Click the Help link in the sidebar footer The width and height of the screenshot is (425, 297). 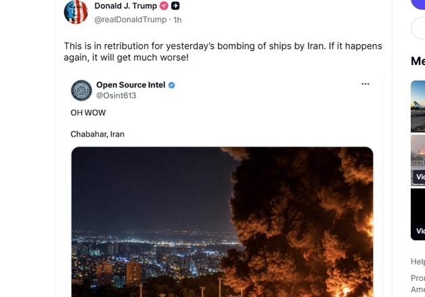click(x=418, y=262)
